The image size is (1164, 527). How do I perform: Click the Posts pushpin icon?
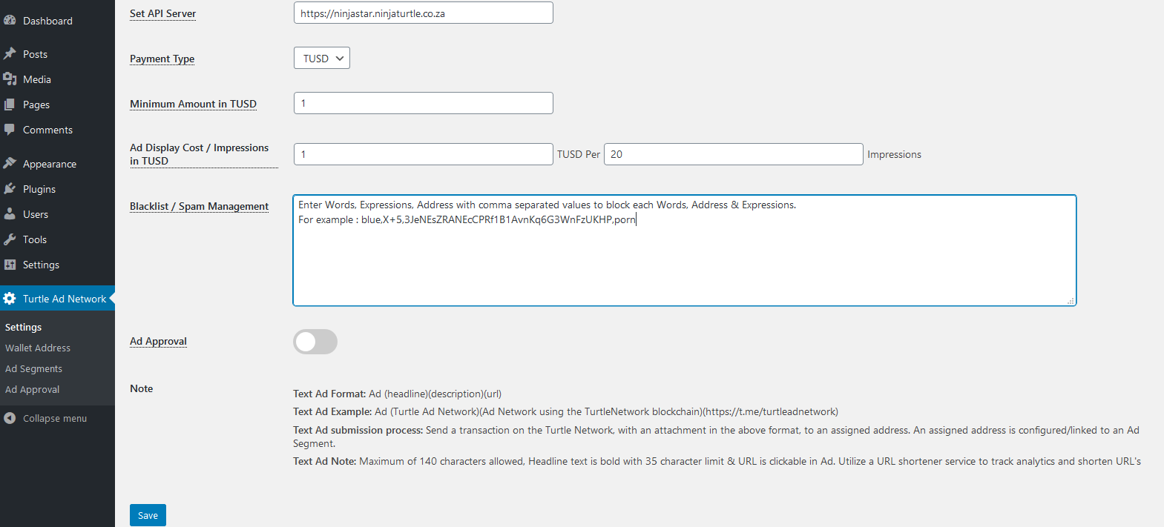(10, 54)
